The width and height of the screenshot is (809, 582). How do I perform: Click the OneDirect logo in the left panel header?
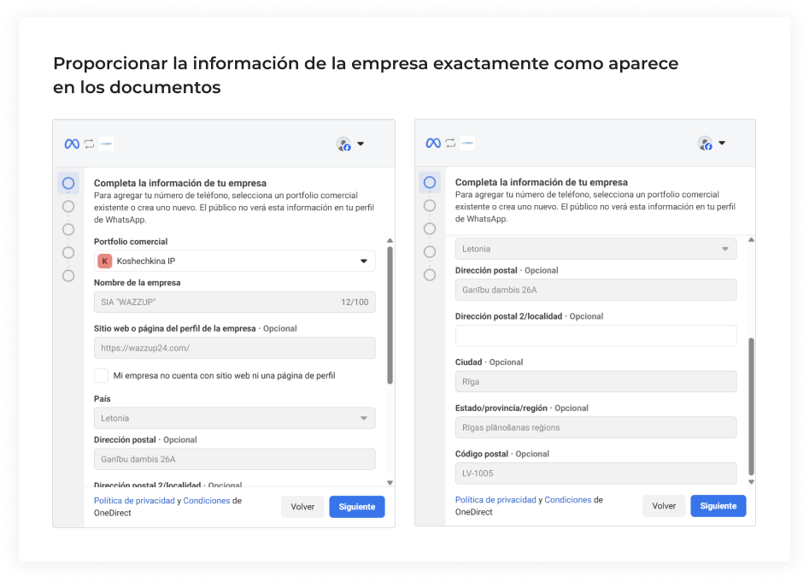tap(106, 144)
